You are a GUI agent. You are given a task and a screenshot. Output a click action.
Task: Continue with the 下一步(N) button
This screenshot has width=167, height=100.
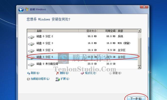point(136,98)
